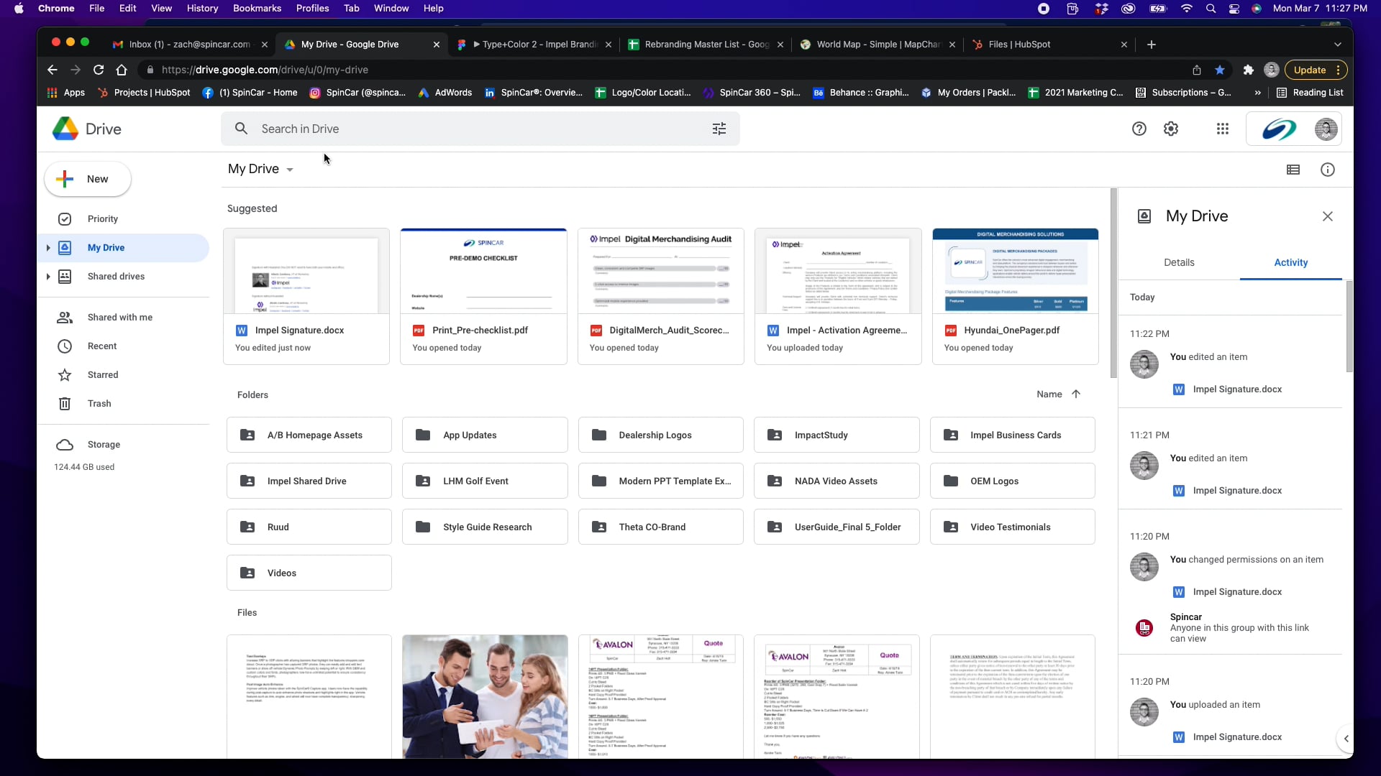Click the Chrome Update button
The height and width of the screenshot is (776, 1381).
click(x=1310, y=70)
